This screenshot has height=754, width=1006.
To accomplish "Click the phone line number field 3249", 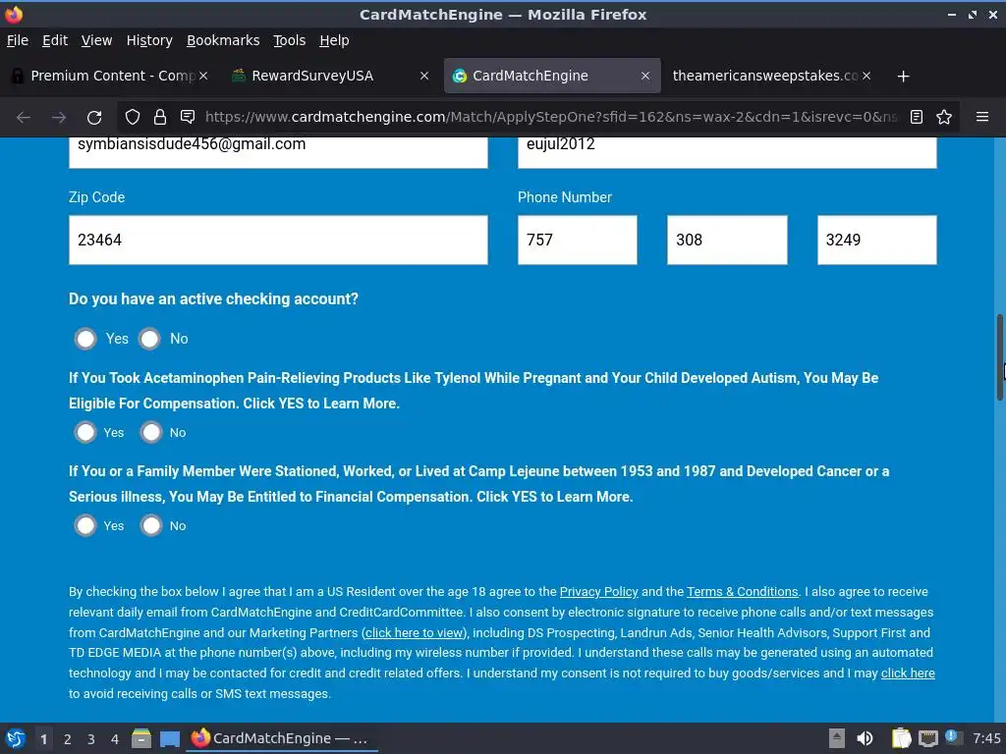I will coord(876,240).
